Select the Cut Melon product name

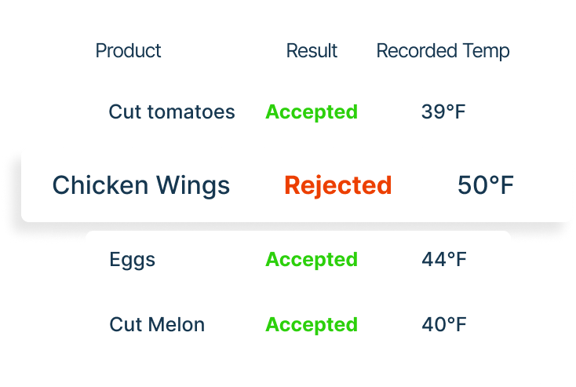click(x=157, y=324)
